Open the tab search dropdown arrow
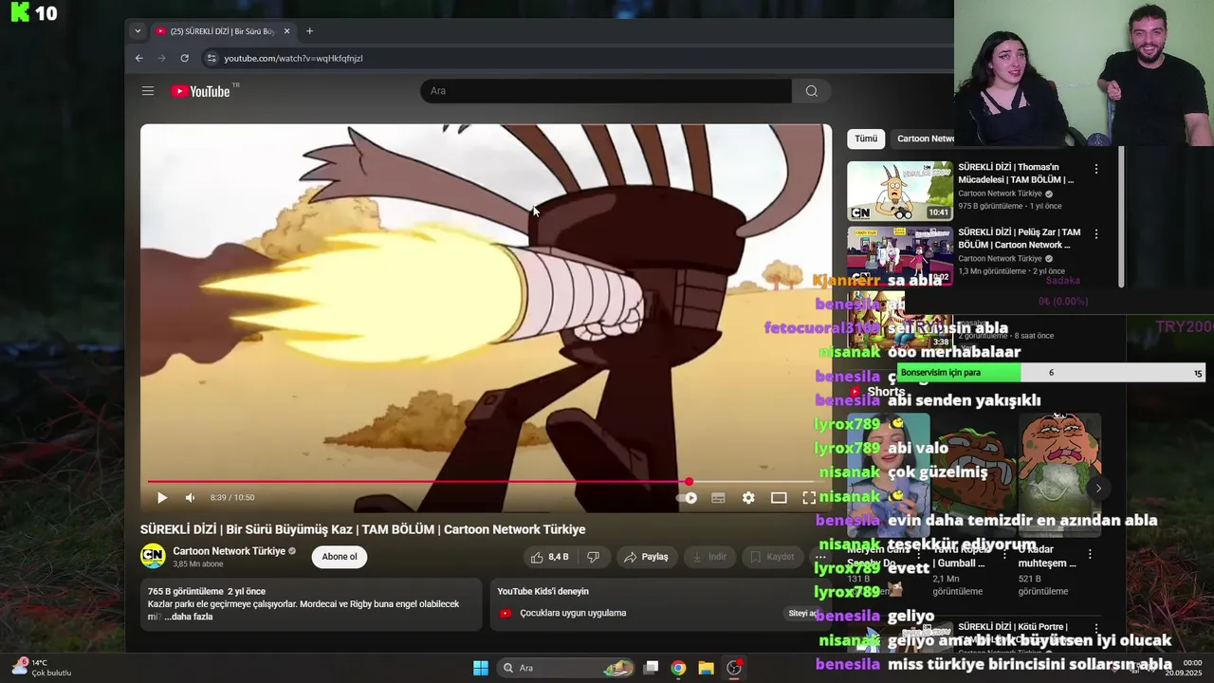1214x683 pixels. (138, 31)
